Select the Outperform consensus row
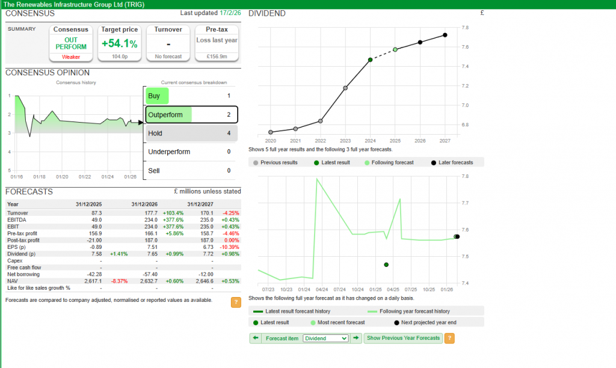This screenshot has width=616, height=368. (x=191, y=114)
